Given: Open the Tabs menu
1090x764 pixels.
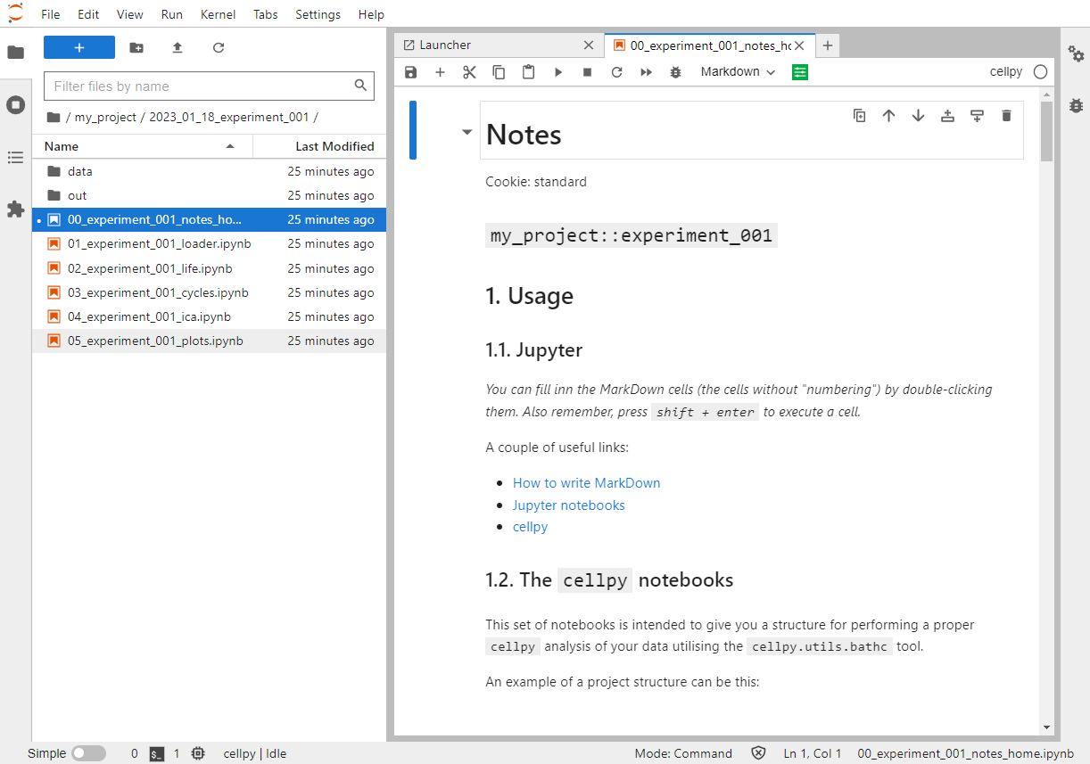Looking at the screenshot, I should pyautogui.click(x=266, y=14).
